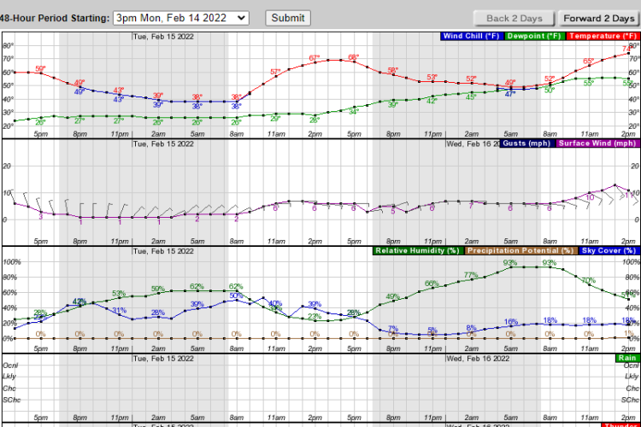The image size is (641, 427).
Task: Click the Submit button
Action: 288,17
